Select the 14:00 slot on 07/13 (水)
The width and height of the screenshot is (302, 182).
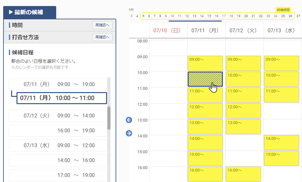point(281,142)
